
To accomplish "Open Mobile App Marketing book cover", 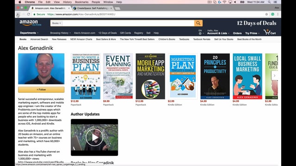I will (x=150, y=76).
